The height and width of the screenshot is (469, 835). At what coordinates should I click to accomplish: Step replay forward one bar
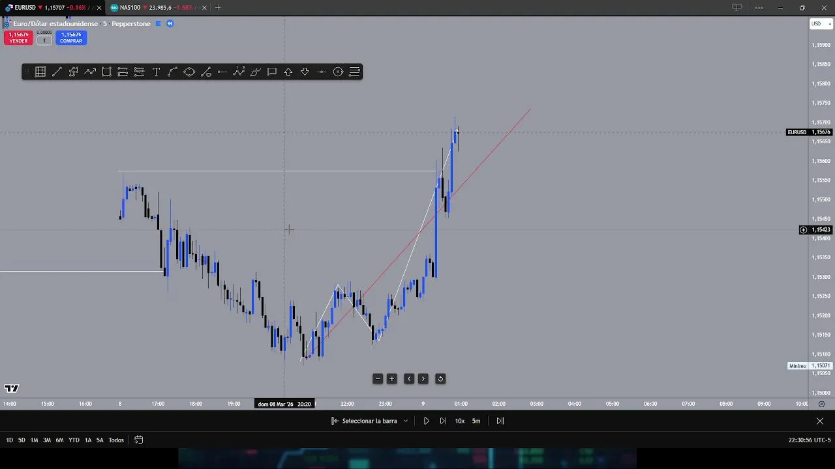pos(443,421)
